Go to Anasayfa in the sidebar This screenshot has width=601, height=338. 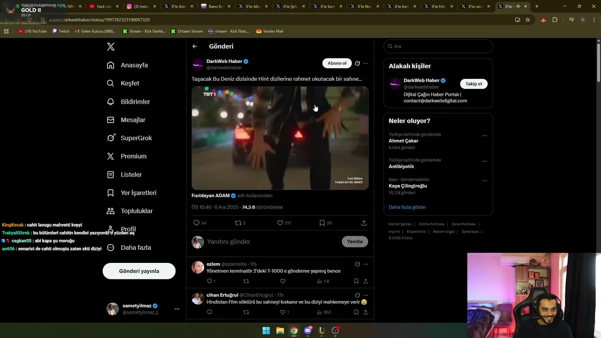pyautogui.click(x=127, y=65)
